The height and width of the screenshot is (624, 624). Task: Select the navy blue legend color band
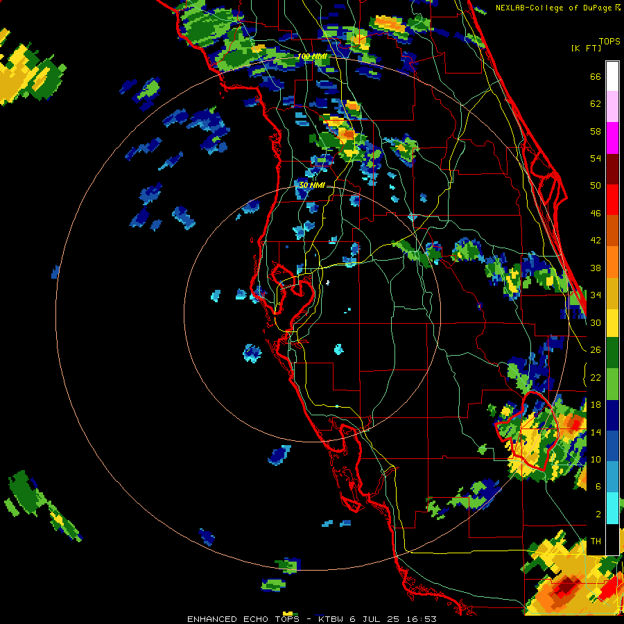coord(612,415)
